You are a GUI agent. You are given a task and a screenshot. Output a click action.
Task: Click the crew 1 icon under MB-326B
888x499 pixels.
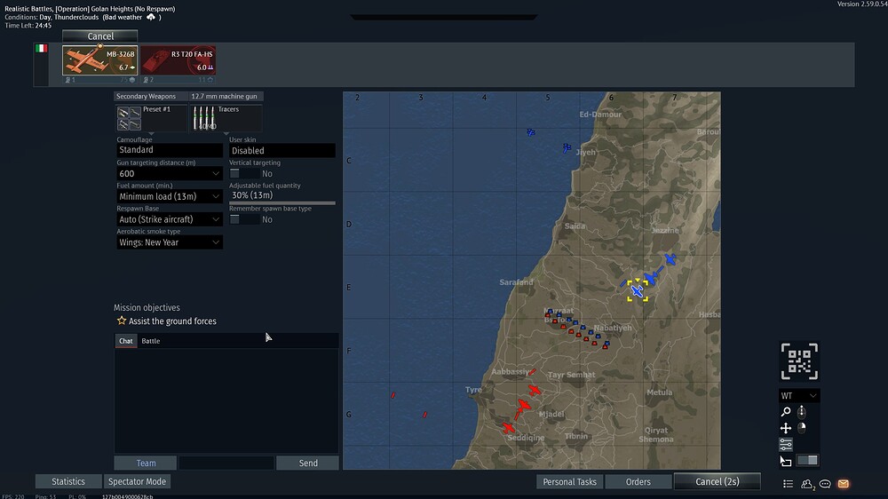[69, 80]
